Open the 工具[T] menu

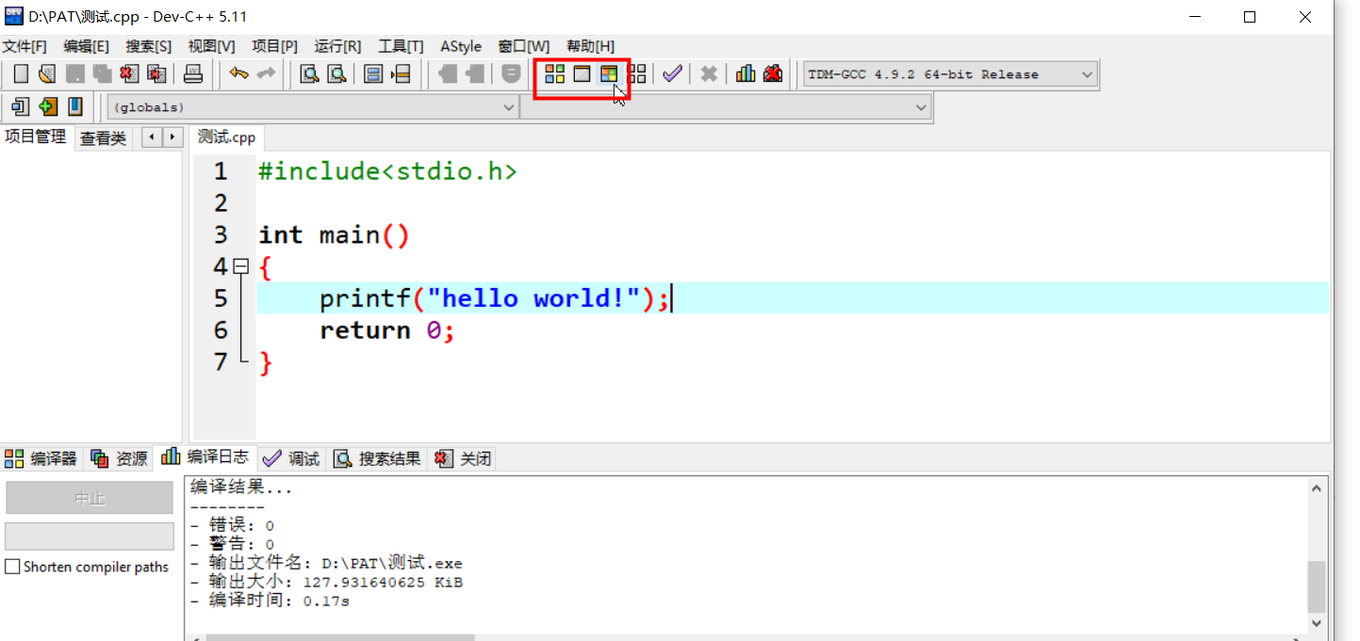[x=401, y=46]
